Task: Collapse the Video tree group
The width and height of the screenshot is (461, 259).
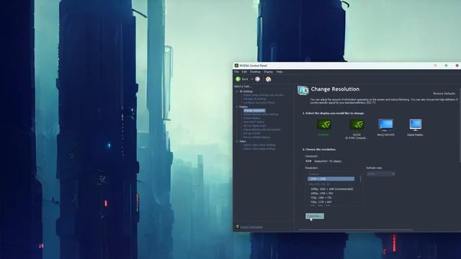Action: [x=237, y=141]
